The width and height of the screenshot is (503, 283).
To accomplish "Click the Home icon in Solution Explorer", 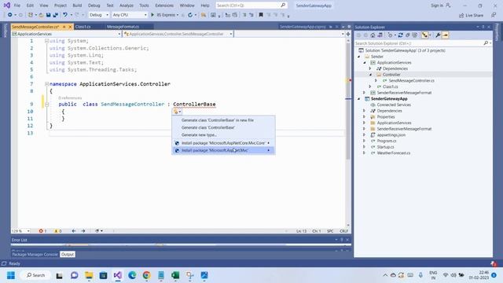I will click(x=373, y=35).
